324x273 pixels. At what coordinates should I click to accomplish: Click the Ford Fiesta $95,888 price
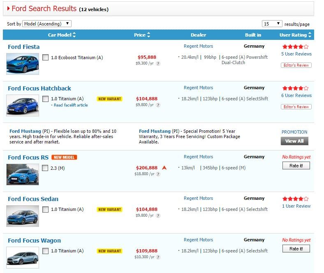pyautogui.click(x=147, y=57)
